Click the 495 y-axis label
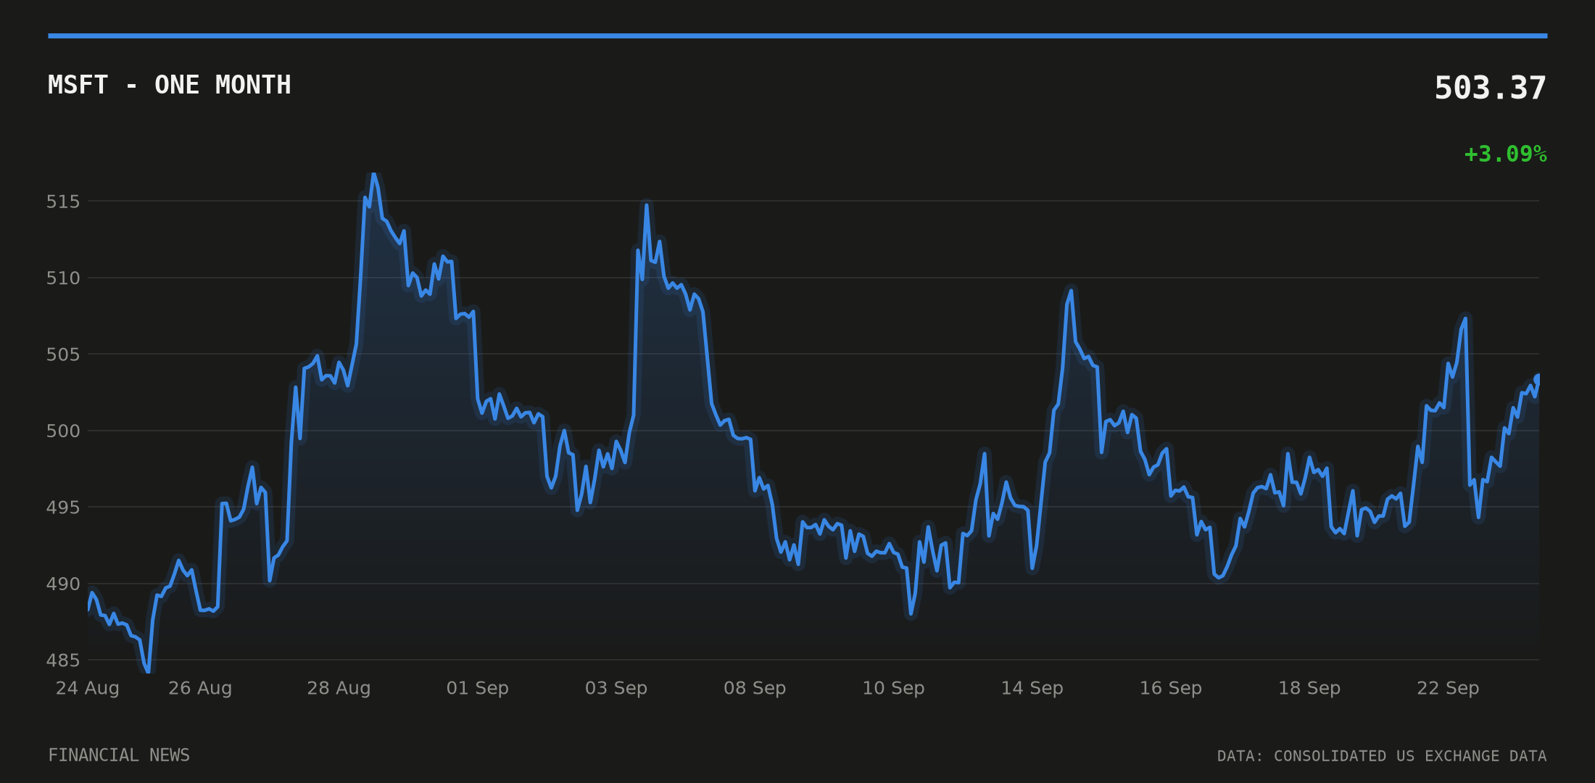This screenshot has width=1595, height=783. click(x=63, y=507)
